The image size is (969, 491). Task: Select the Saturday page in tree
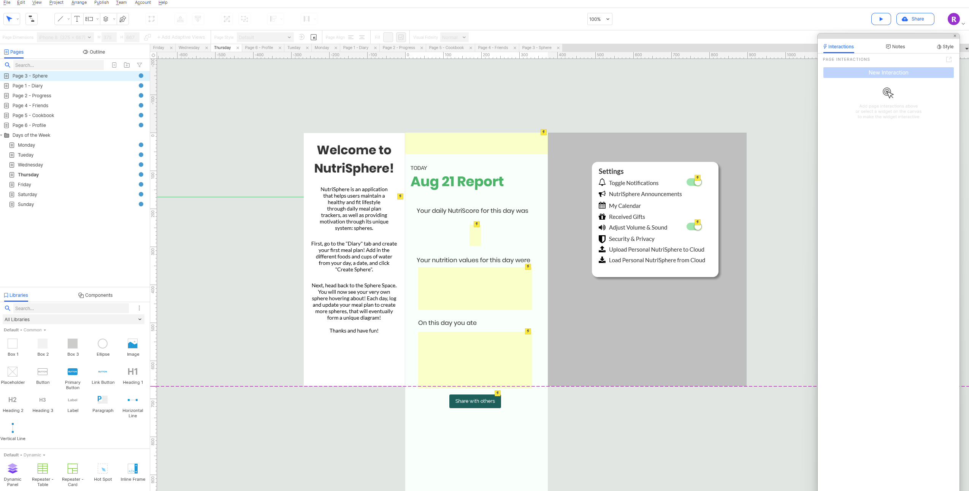(27, 195)
